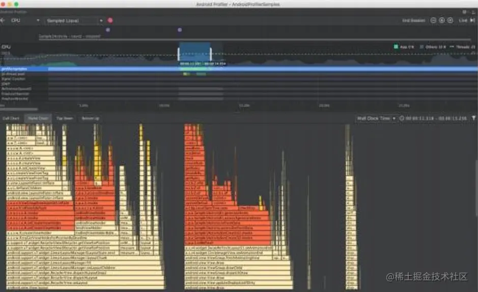The width and height of the screenshot is (478, 292).
Task: Switch to the Call Chart tab
Action: point(11,118)
